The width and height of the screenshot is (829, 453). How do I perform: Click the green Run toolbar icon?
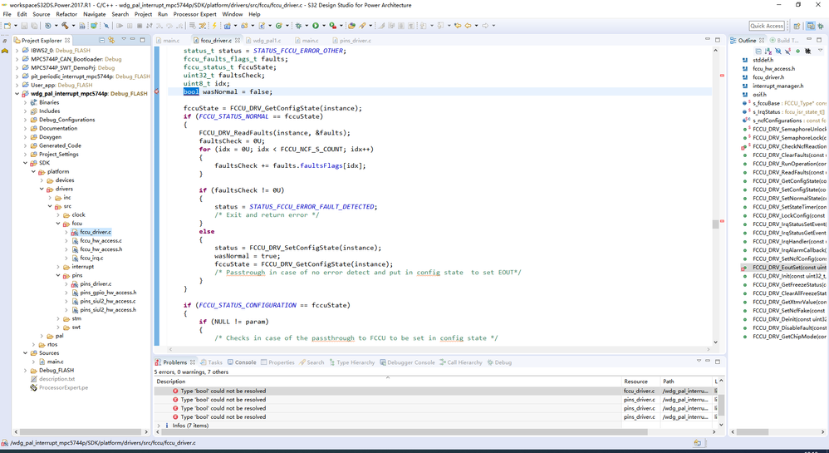316,26
